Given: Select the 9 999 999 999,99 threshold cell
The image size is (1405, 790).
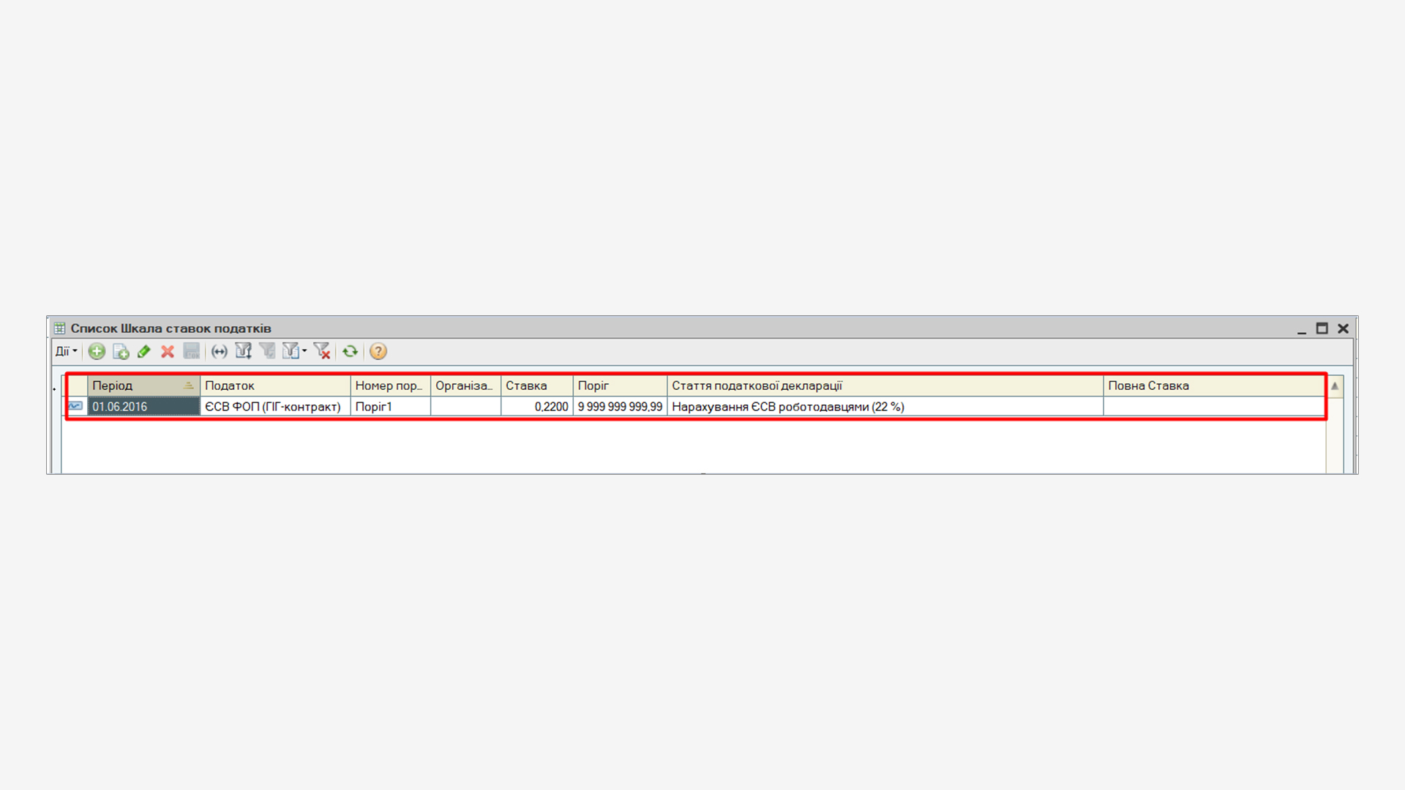Looking at the screenshot, I should point(620,407).
